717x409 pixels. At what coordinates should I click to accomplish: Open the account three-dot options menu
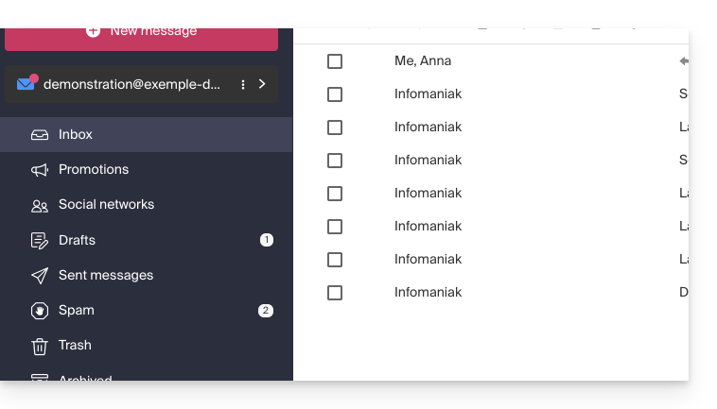[243, 84]
